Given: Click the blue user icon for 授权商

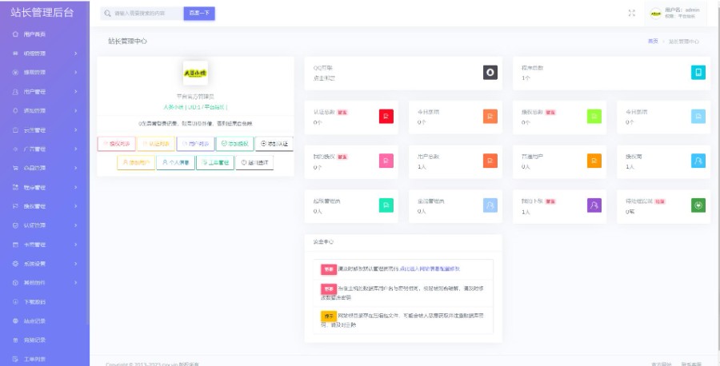Looking at the screenshot, I should (x=698, y=161).
